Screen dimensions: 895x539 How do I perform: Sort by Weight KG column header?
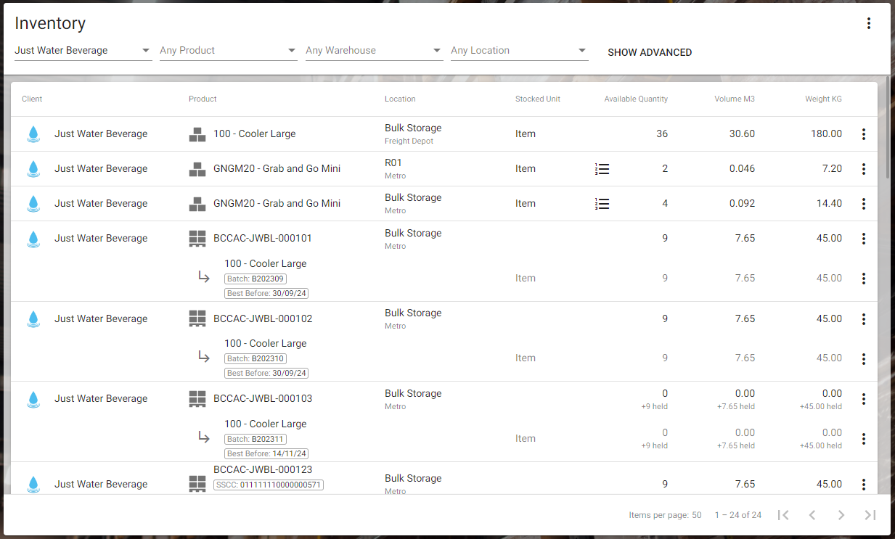pyautogui.click(x=823, y=99)
